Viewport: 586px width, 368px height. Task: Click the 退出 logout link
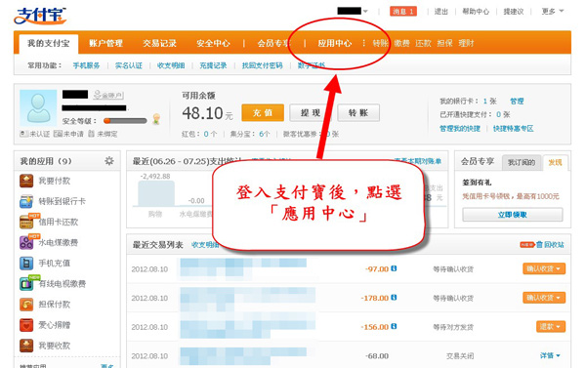coord(441,12)
